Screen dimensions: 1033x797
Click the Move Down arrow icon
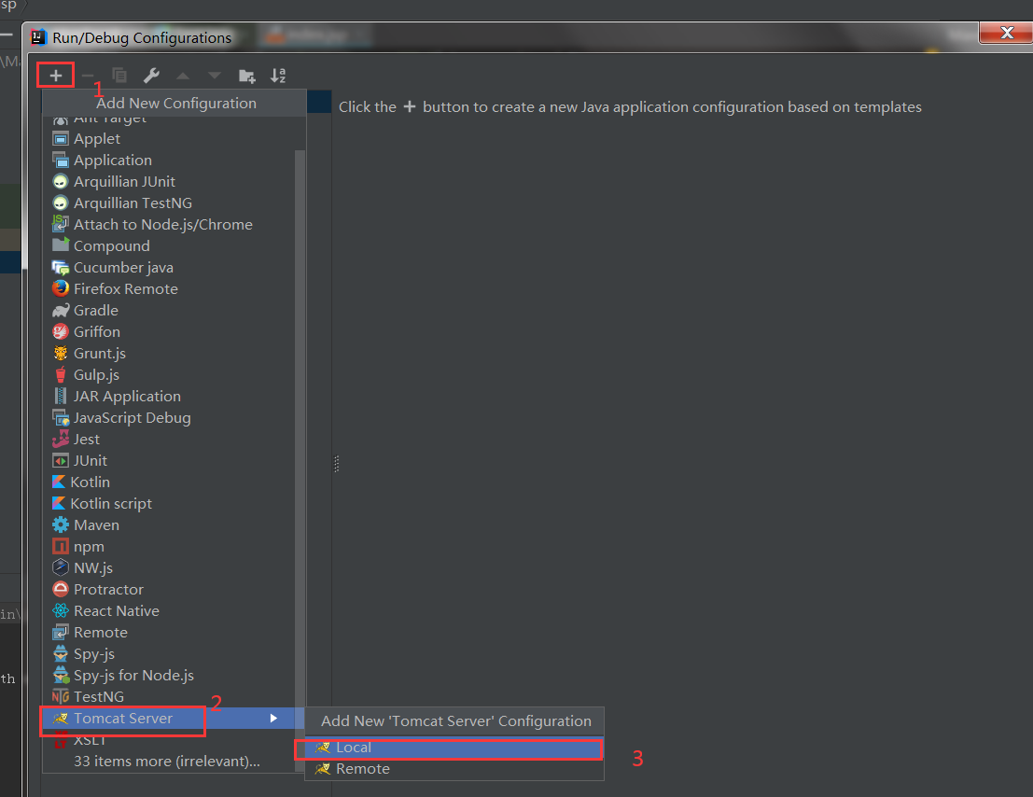click(x=215, y=76)
